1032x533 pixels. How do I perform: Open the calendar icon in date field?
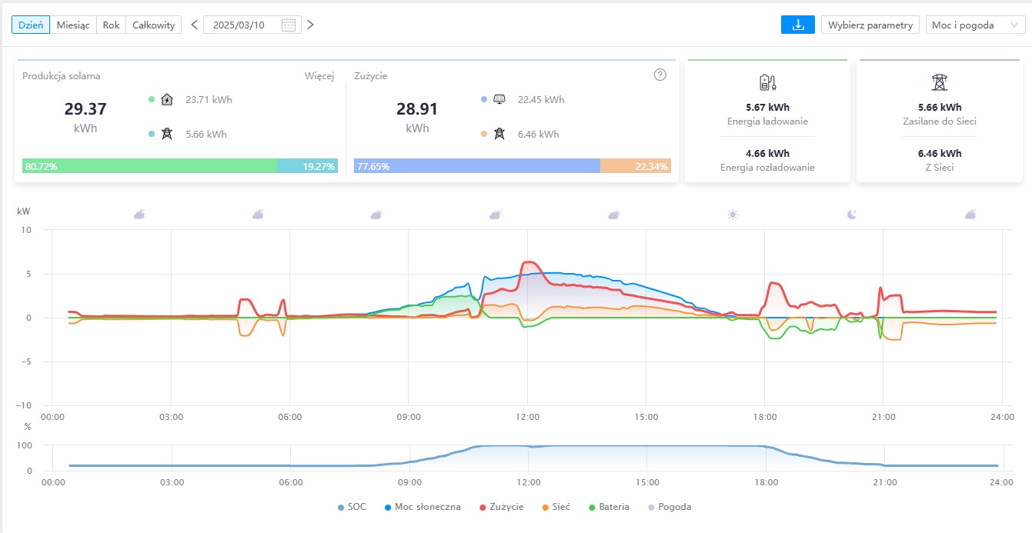pos(289,25)
